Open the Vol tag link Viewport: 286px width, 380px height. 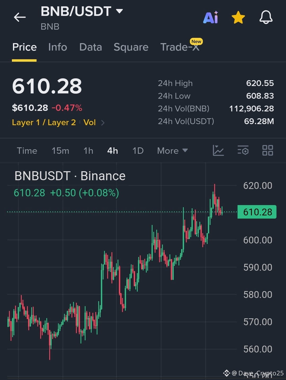coord(90,123)
